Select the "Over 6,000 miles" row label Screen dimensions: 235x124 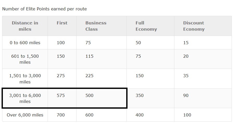(25, 115)
